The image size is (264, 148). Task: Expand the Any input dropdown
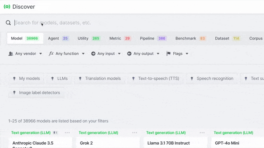(106, 54)
